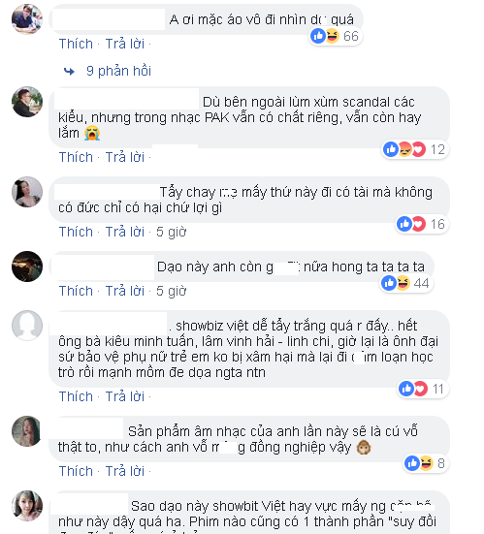Open the reactions on the comment with 66 likes
484x534 pixels.
[x=336, y=36]
